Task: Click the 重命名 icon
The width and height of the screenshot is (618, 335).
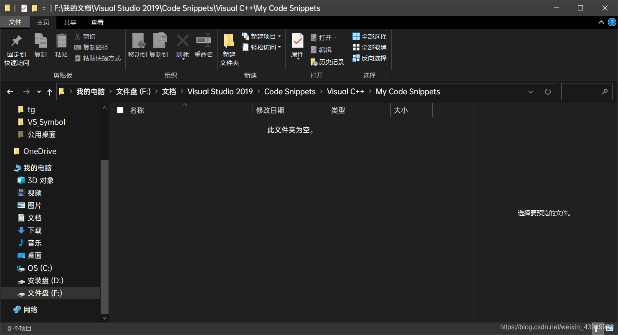Action: point(203,40)
